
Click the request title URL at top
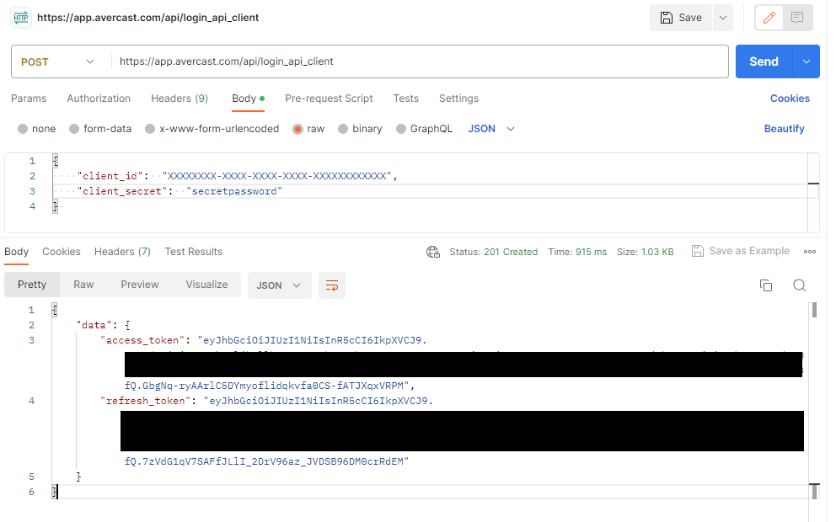(147, 18)
